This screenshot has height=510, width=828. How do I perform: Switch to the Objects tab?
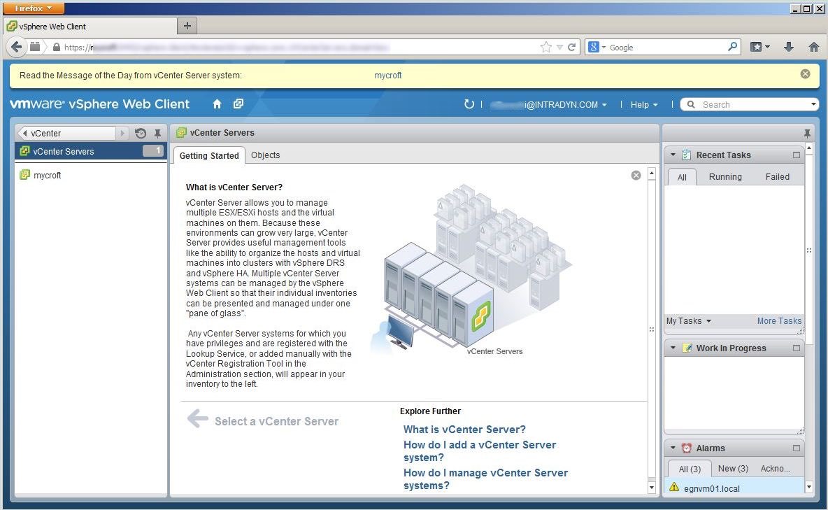(265, 155)
